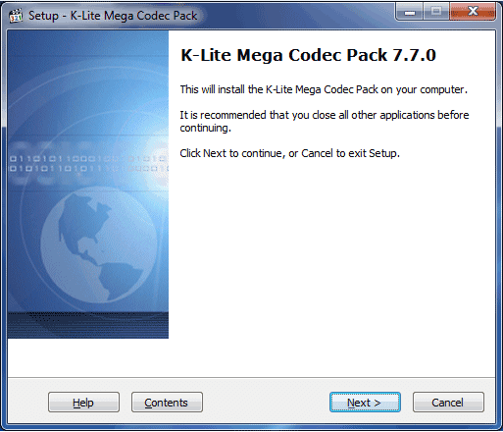Click the K-Lite Mega Codec Pack 7.7.0 heading
The height and width of the screenshot is (432, 503).
pyautogui.click(x=308, y=55)
